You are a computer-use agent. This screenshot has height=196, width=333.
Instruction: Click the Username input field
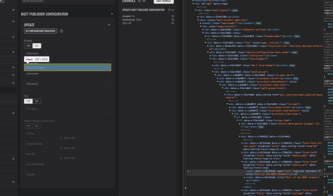click(x=68, y=77)
